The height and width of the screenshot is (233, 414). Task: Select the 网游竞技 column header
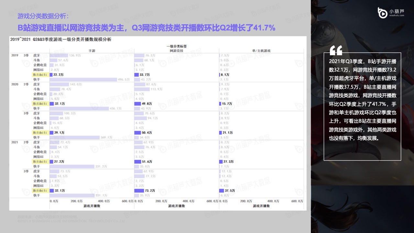176,51
